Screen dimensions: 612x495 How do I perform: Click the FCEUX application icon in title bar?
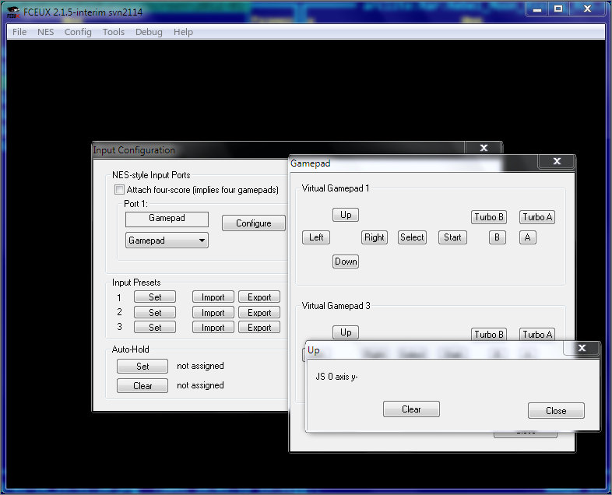(x=13, y=12)
